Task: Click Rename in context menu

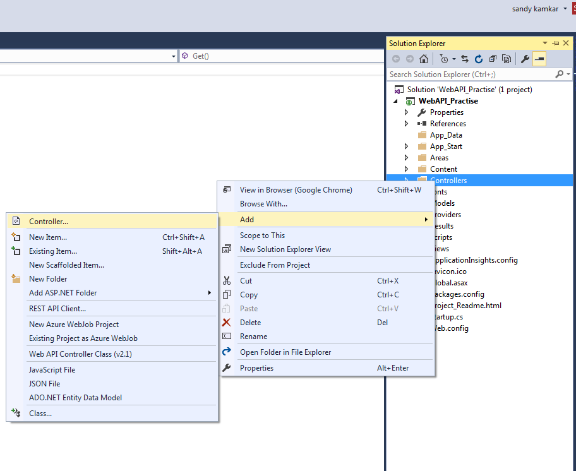Action: coord(326,337)
